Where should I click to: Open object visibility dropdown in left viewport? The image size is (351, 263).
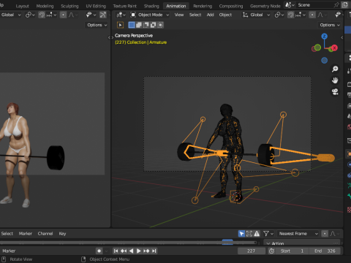pos(91,15)
